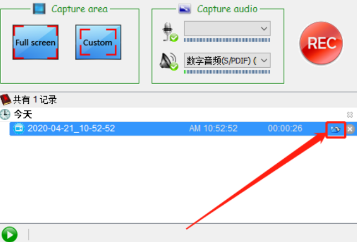Click the Capture area monitor icon
The width and height of the screenshot is (357, 242).
[x=39, y=9]
